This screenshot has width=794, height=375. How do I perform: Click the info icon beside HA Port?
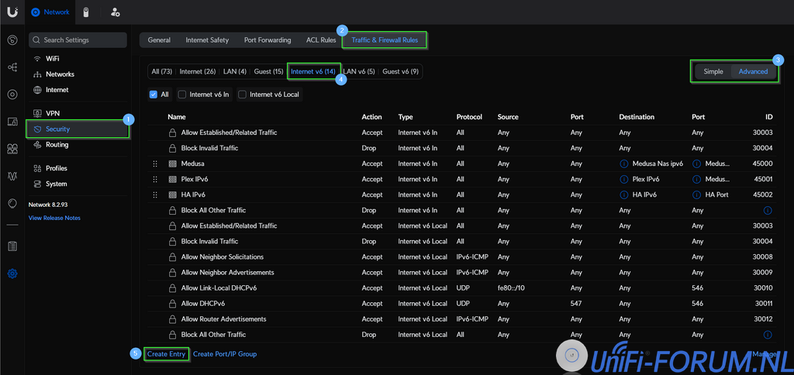pos(697,194)
